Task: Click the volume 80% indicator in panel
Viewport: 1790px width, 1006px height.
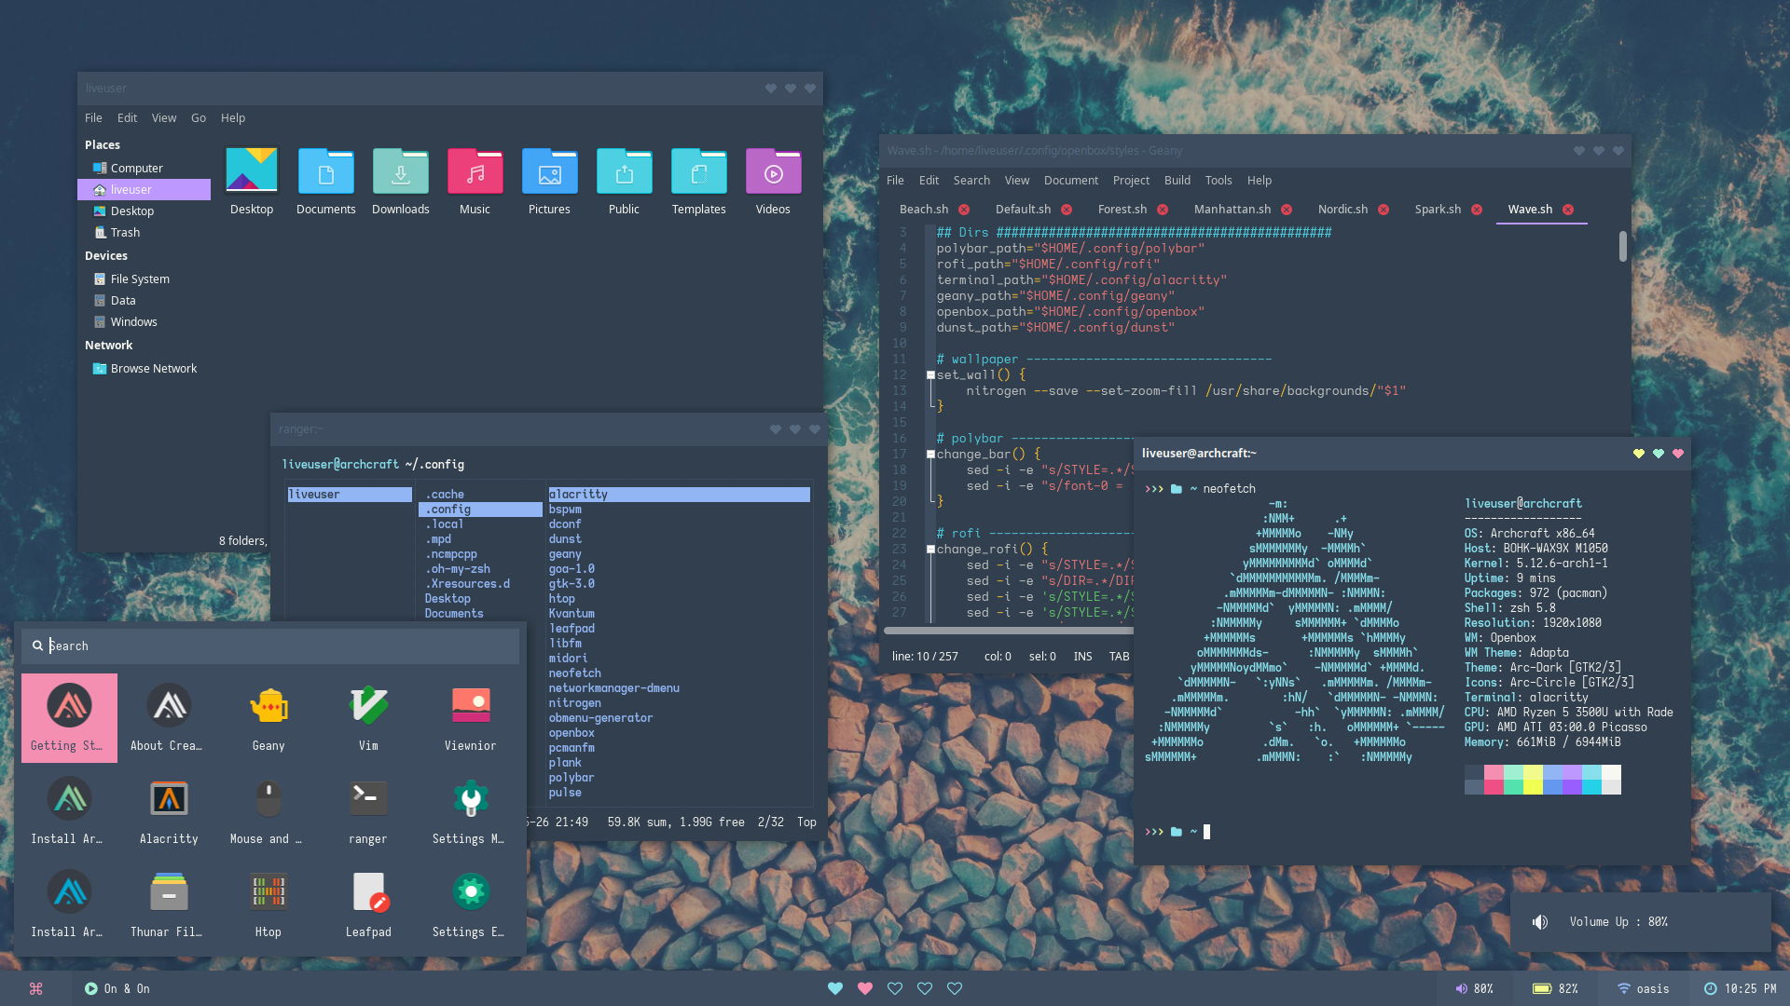Action: pos(1475,988)
